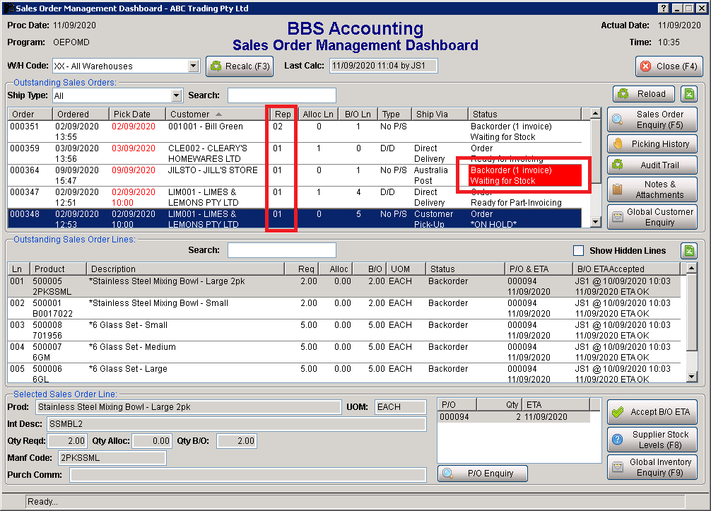This screenshot has width=711, height=511.
Task: Open help from the title bar question mark
Action: coord(663,8)
